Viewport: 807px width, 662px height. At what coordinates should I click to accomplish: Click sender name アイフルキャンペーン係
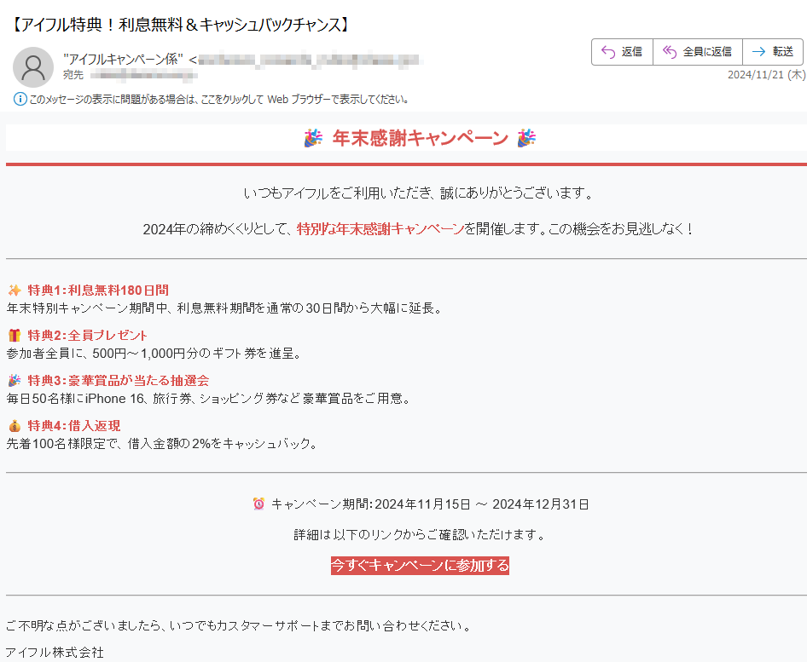point(123,60)
